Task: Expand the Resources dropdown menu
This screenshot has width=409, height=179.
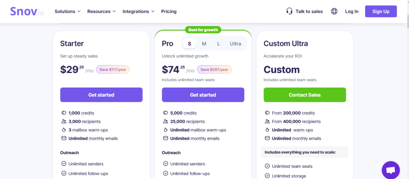Action: (101, 12)
